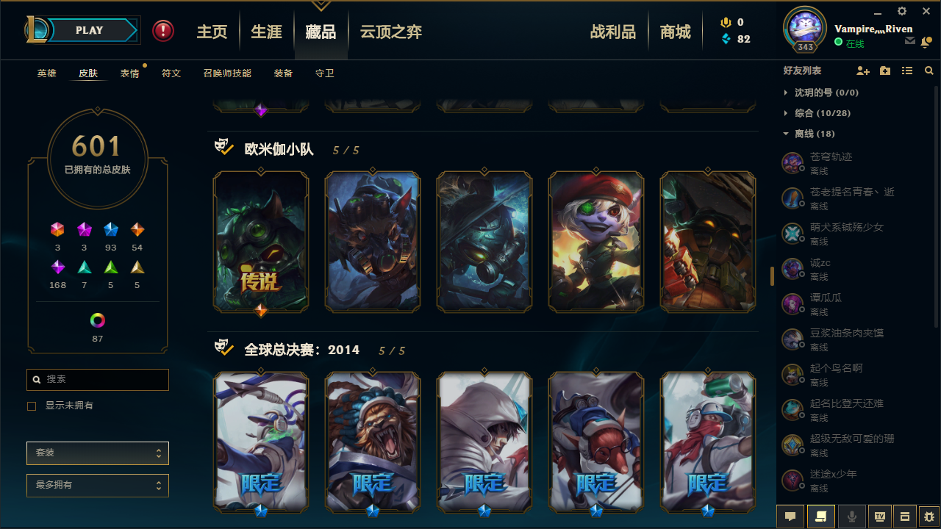Open the notification bell icon

[926, 43]
